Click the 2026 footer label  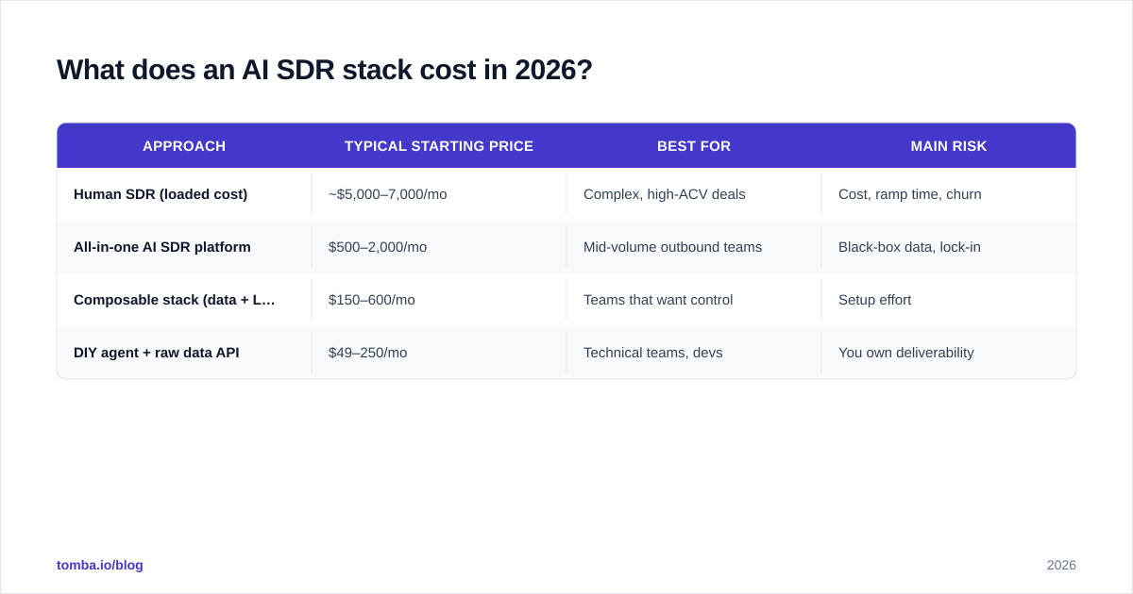click(1061, 565)
